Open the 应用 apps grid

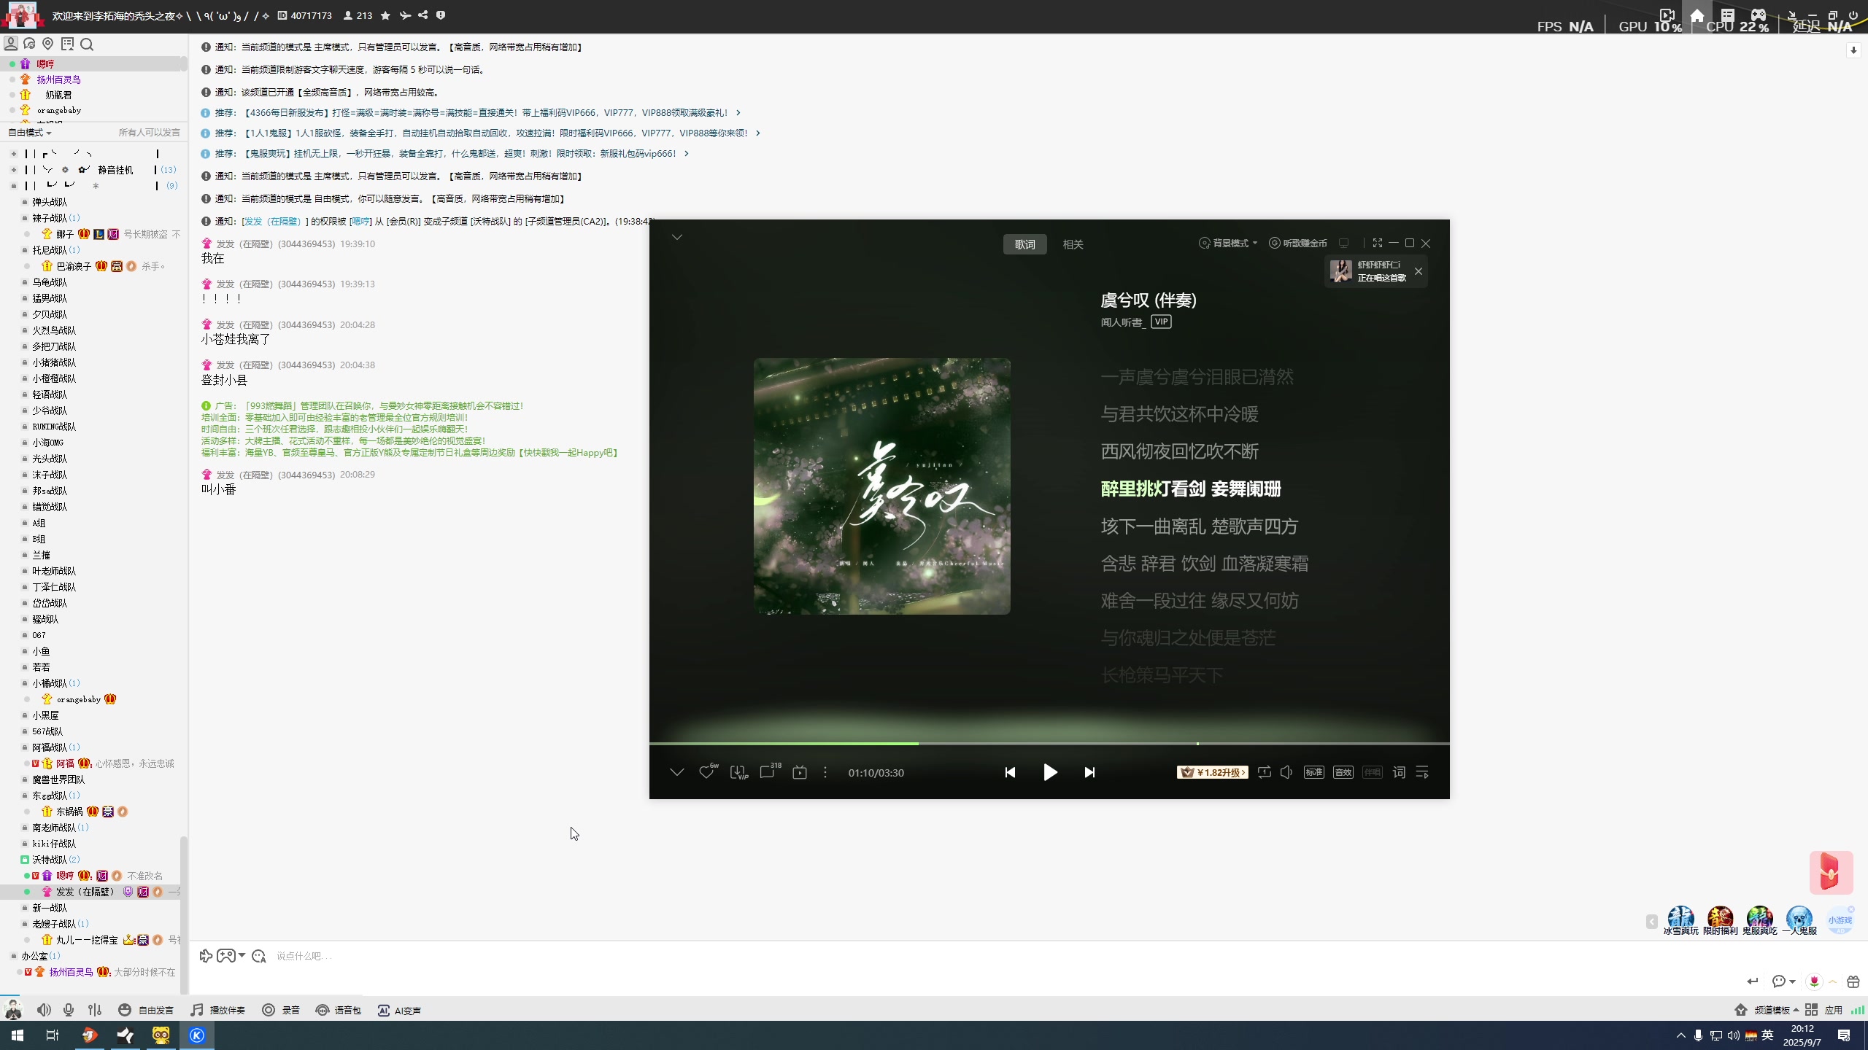[1823, 1010]
